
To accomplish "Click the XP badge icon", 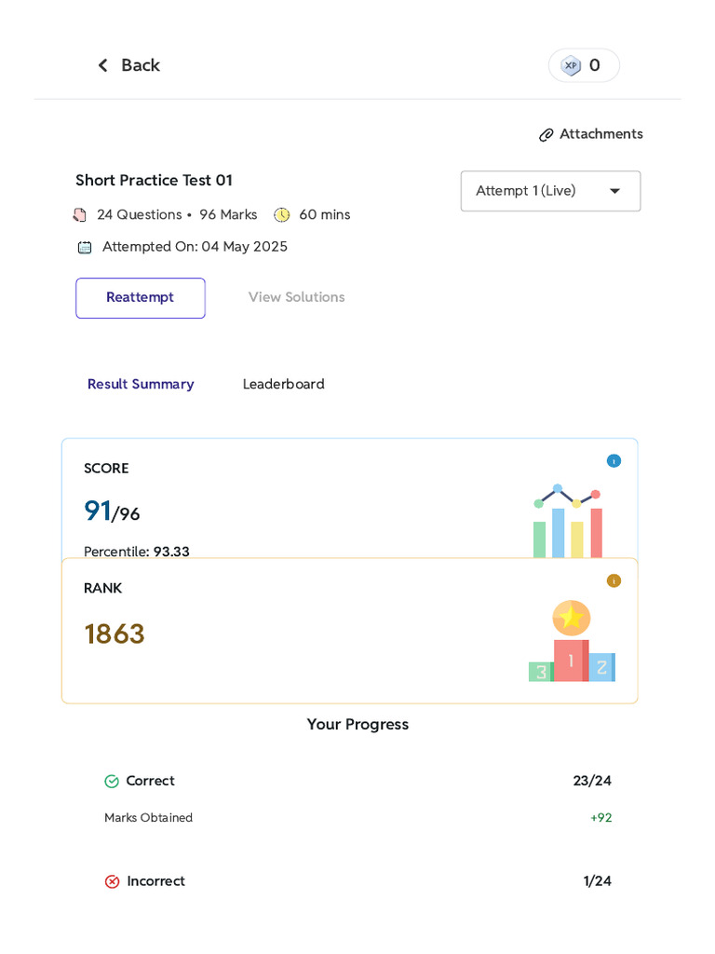I will 571,65.
